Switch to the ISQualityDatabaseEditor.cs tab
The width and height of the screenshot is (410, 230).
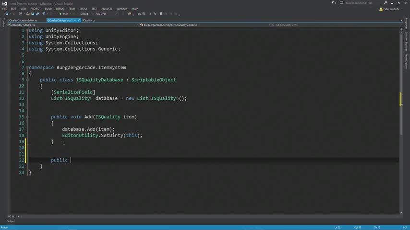23,20
